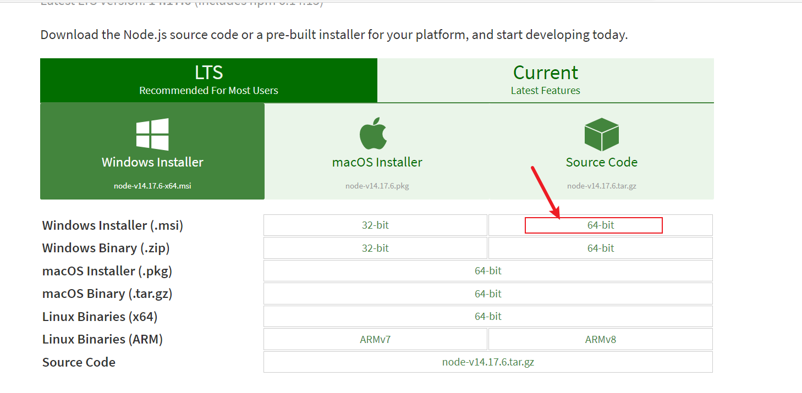
Task: Open the Source Code tile label
Action: (x=602, y=162)
